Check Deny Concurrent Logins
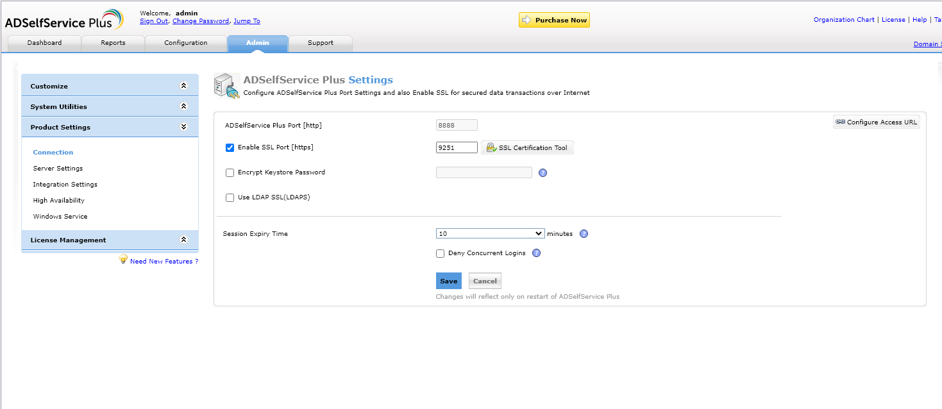Image resolution: width=942 pixels, height=409 pixels. (440, 253)
